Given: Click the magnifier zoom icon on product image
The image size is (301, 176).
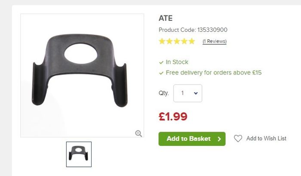Looking at the screenshot, I should 138,133.
